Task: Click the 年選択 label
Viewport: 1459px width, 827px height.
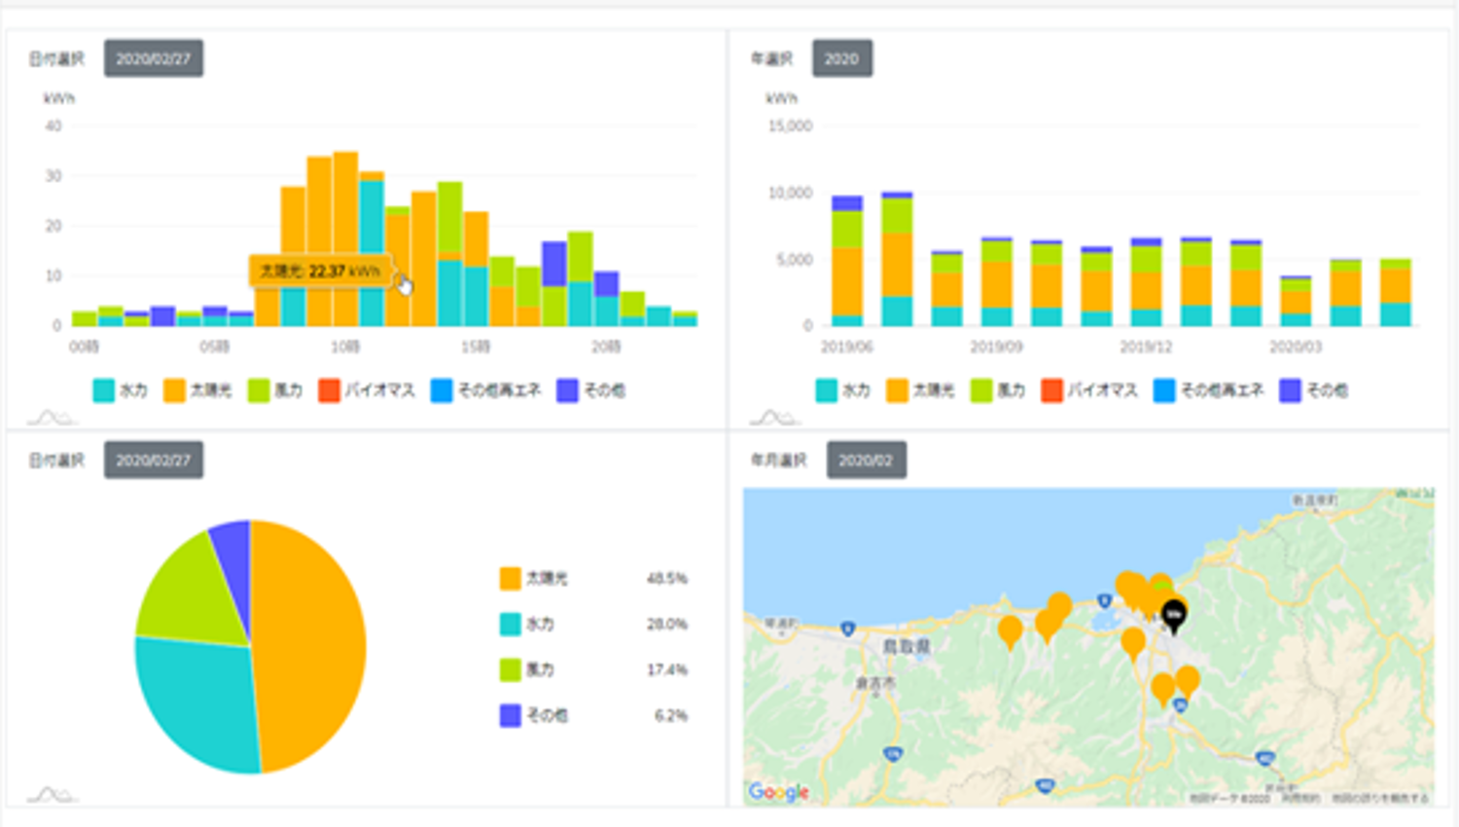Action: coord(771,58)
